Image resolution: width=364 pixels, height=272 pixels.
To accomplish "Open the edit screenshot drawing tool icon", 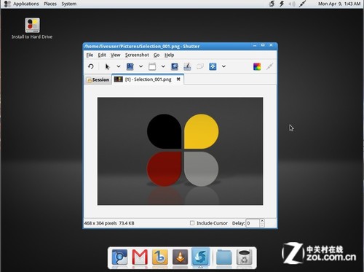I will click(x=187, y=66).
